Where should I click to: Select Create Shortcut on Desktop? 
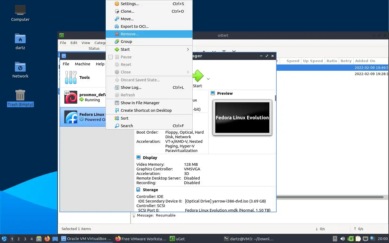coord(149,110)
